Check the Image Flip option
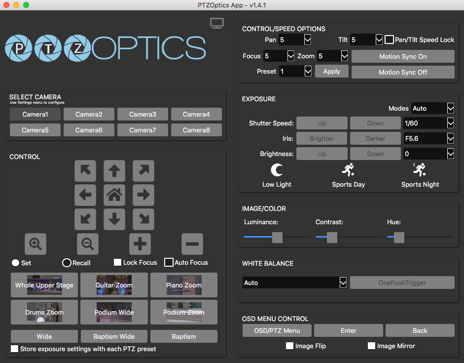Viewport: 464px width, 363px height. pos(290,346)
